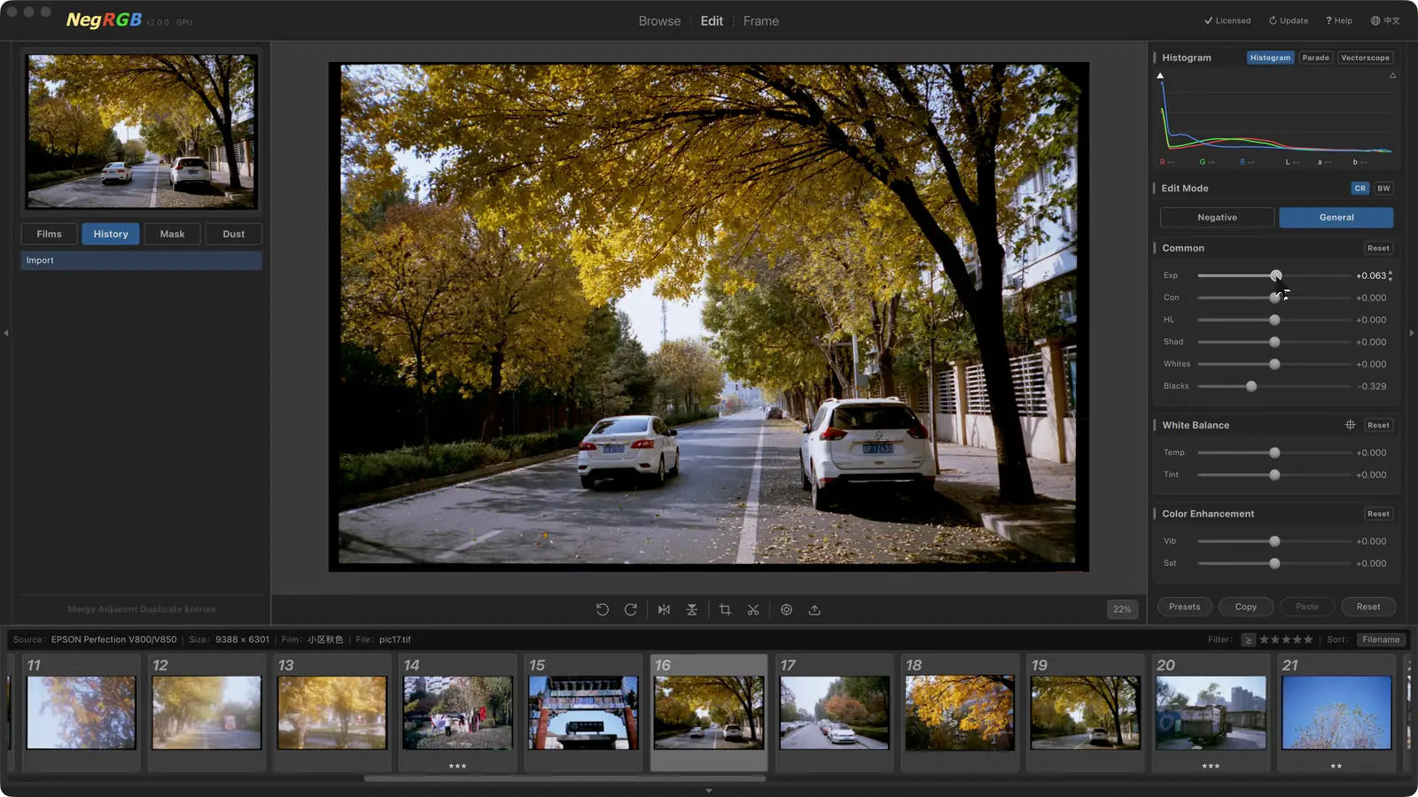The width and height of the screenshot is (1418, 797).
Task: Open the Mask panel tab
Action: (172, 234)
